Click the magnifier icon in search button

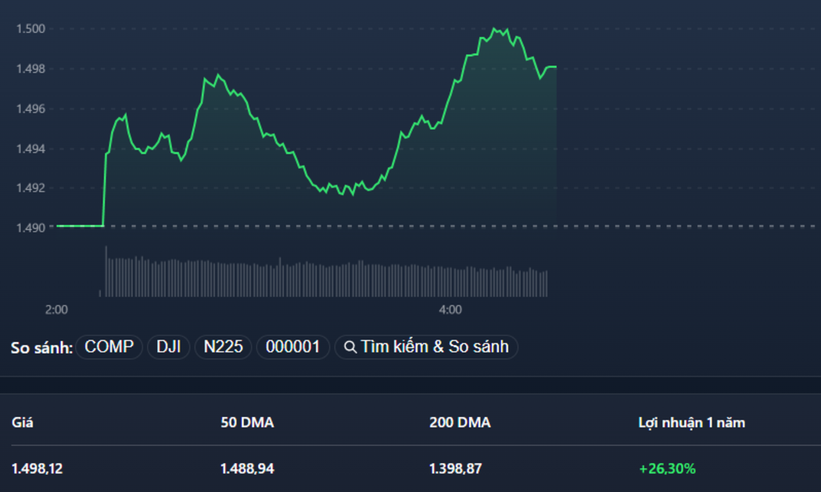tap(350, 348)
